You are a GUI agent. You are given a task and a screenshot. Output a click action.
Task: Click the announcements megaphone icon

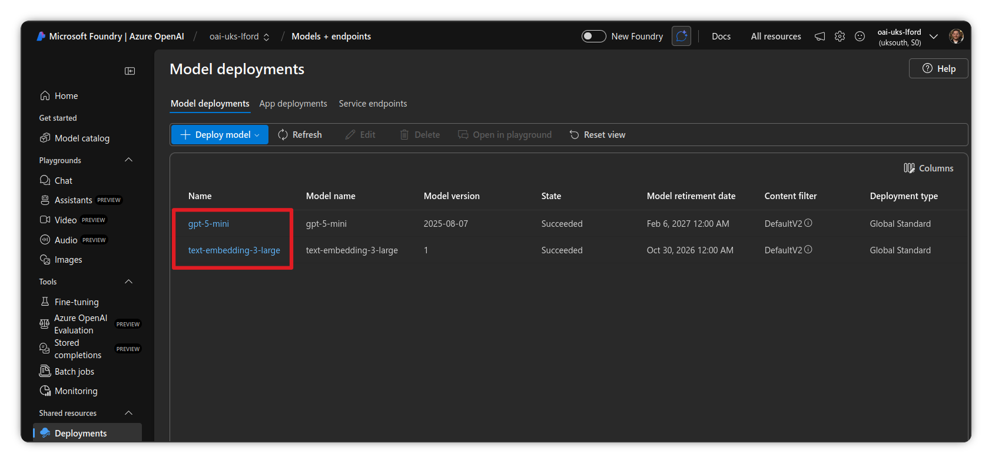pos(820,37)
